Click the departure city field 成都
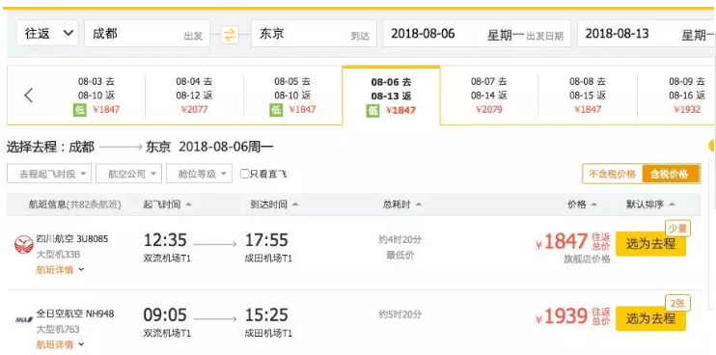Image resolution: width=716 pixels, height=355 pixels. [x=147, y=34]
